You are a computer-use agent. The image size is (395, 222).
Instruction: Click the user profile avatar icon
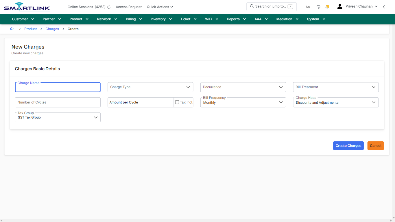tap(339, 6)
